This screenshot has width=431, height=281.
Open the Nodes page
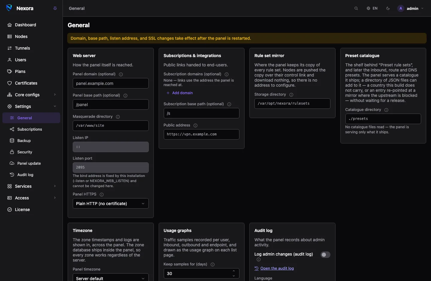click(x=31, y=36)
